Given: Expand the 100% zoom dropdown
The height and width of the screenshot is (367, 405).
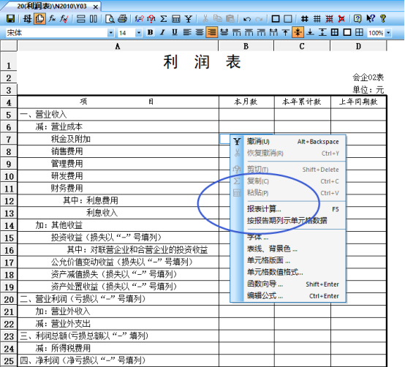Looking at the screenshot, I should click(388, 33).
